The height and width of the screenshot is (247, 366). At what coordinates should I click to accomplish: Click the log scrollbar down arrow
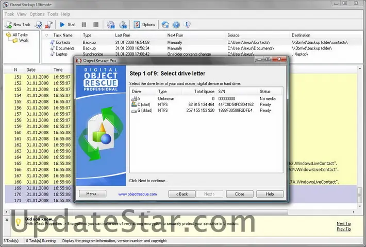pos(360,206)
